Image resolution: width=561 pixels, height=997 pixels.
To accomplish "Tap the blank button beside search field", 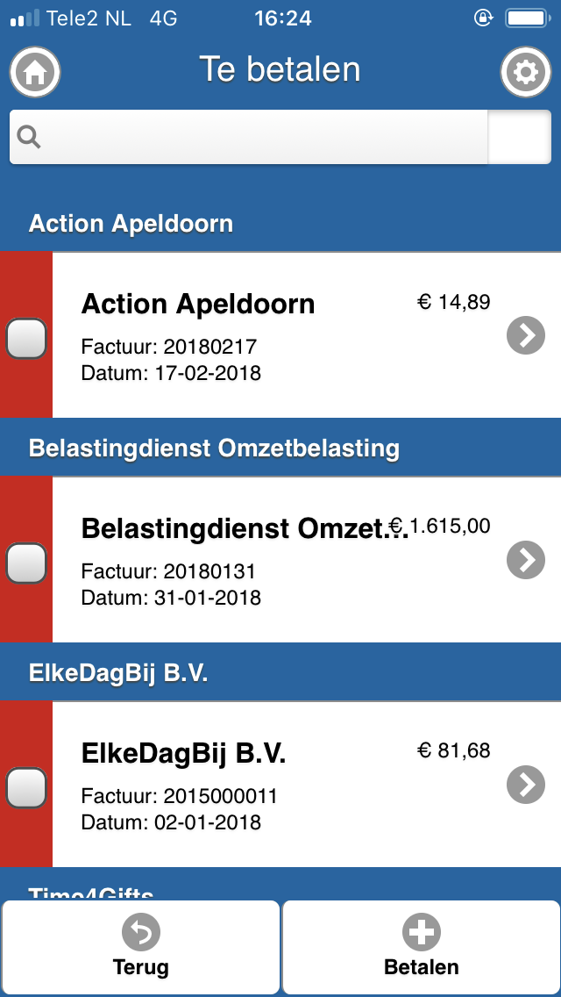I will pyautogui.click(x=520, y=137).
